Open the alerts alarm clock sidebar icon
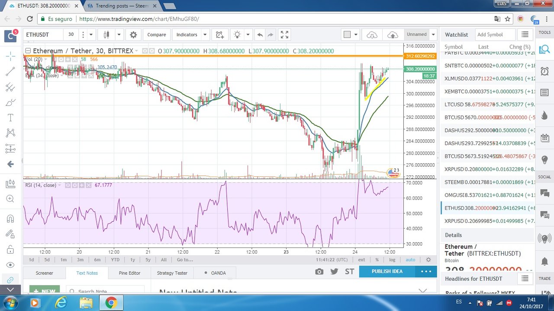The height and width of the screenshot is (311, 554). tap(544, 71)
